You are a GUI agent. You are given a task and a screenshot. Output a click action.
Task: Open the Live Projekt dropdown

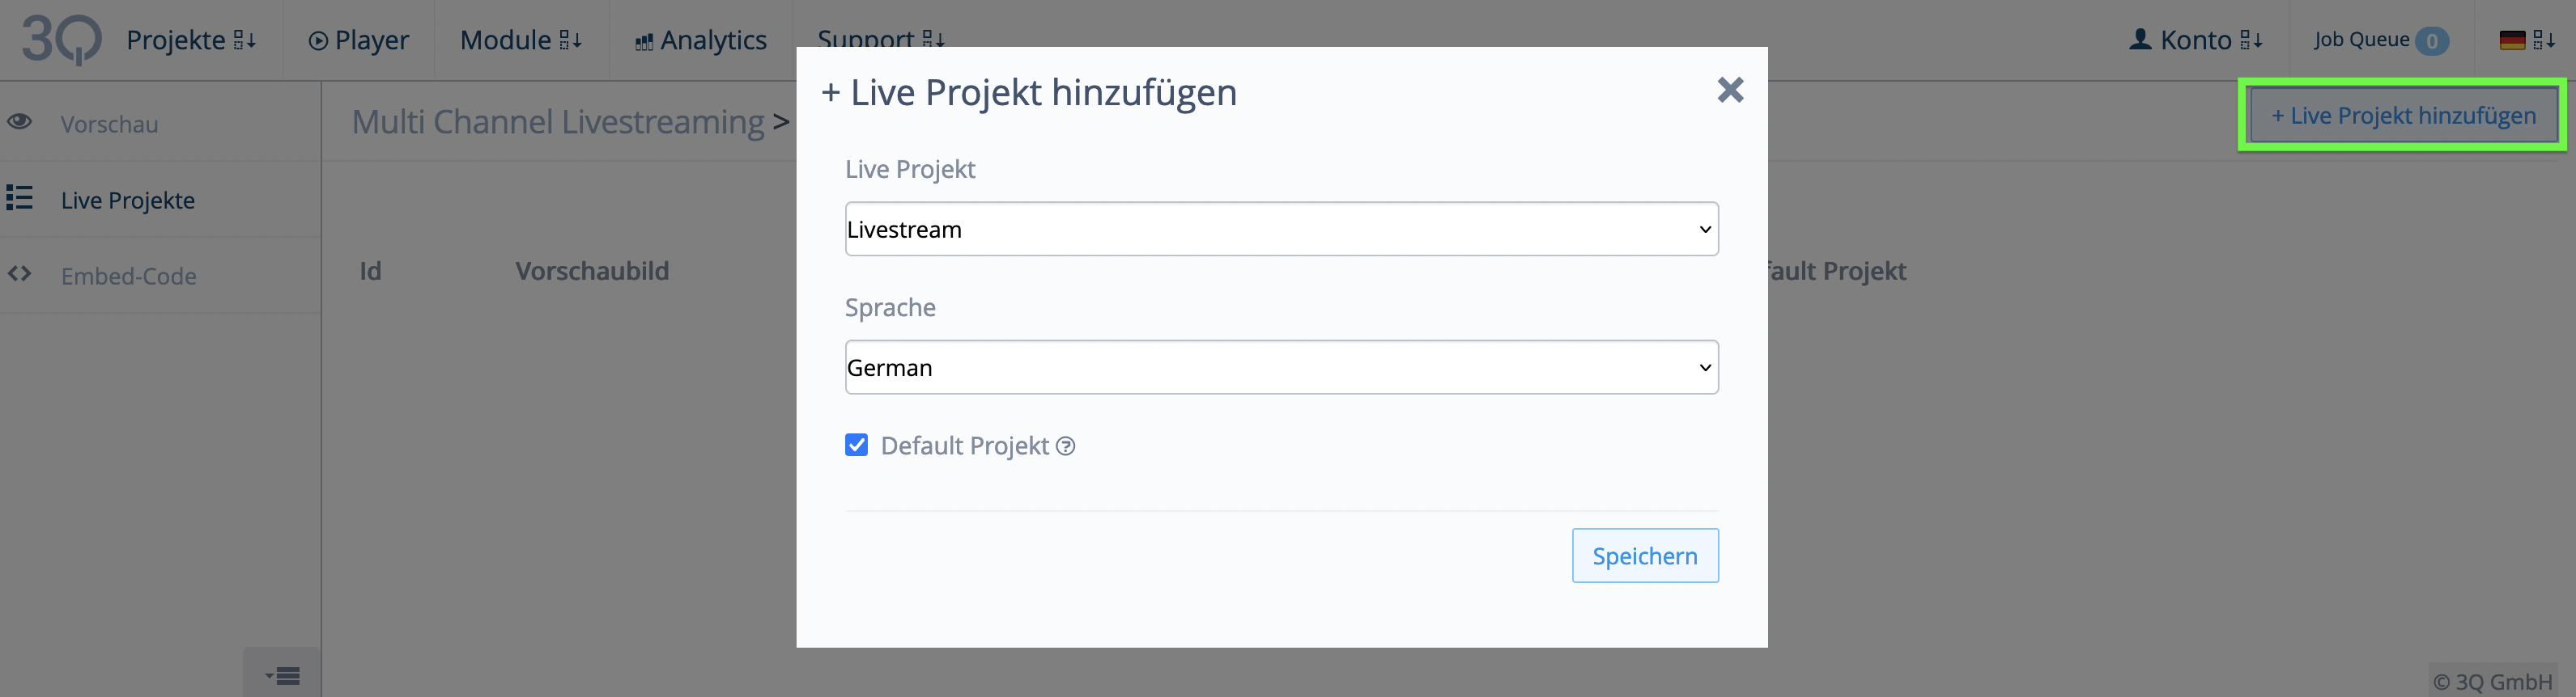pyautogui.click(x=1281, y=229)
